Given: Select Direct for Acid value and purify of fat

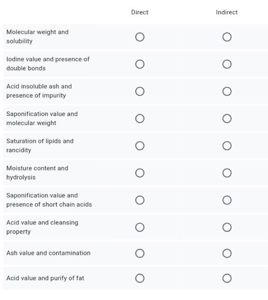Looking at the screenshot, I should [140, 278].
